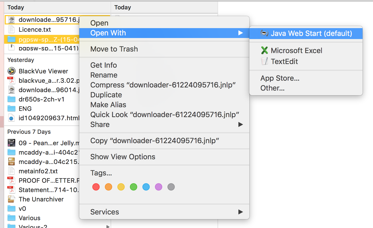Click the Microsoft Excel icon in submenu

tap(264, 50)
